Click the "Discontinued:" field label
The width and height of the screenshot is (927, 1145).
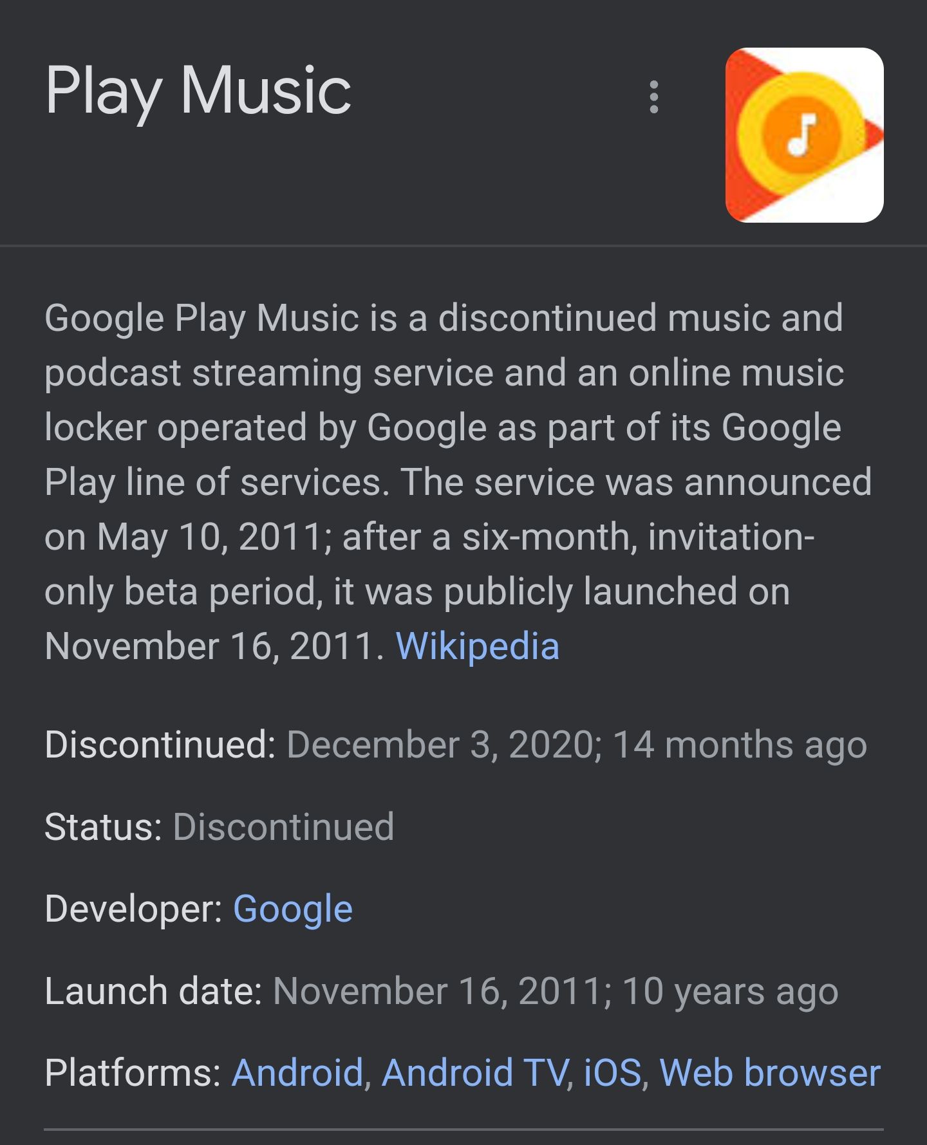tap(160, 745)
